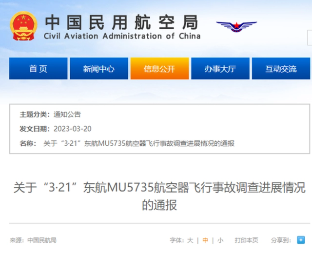Open the 首页 home tab

[x=38, y=68]
